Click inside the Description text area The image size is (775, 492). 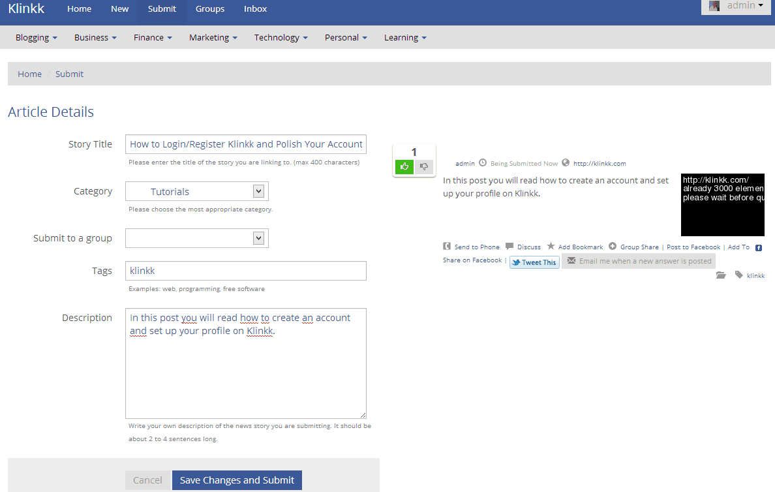(246, 363)
